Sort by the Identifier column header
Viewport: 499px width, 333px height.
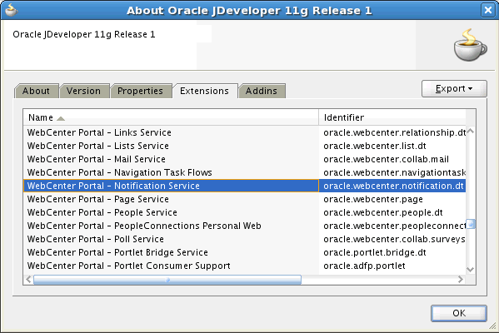point(392,117)
